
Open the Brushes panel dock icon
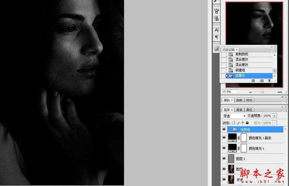click(x=217, y=11)
